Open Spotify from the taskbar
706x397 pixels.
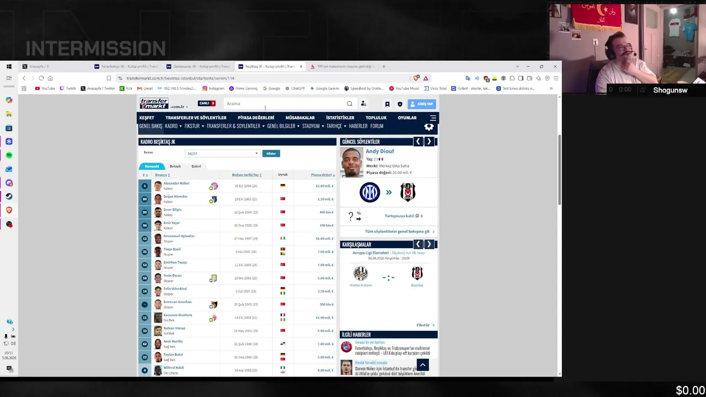click(x=9, y=155)
